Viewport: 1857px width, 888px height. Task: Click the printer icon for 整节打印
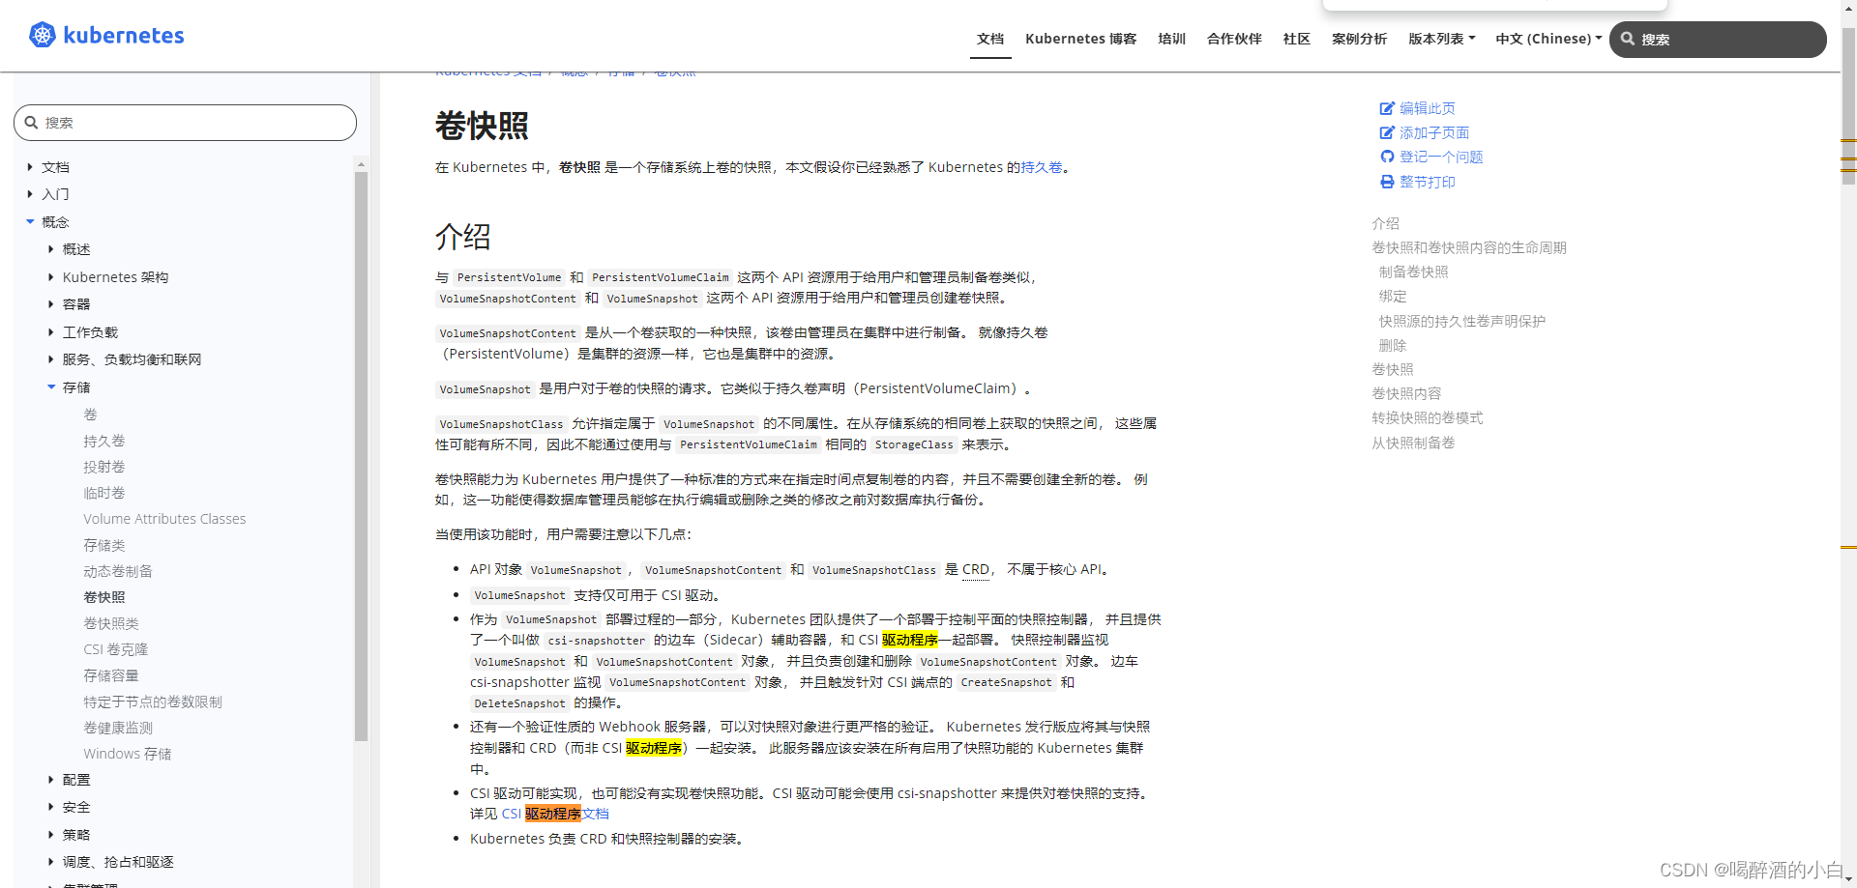(x=1387, y=182)
